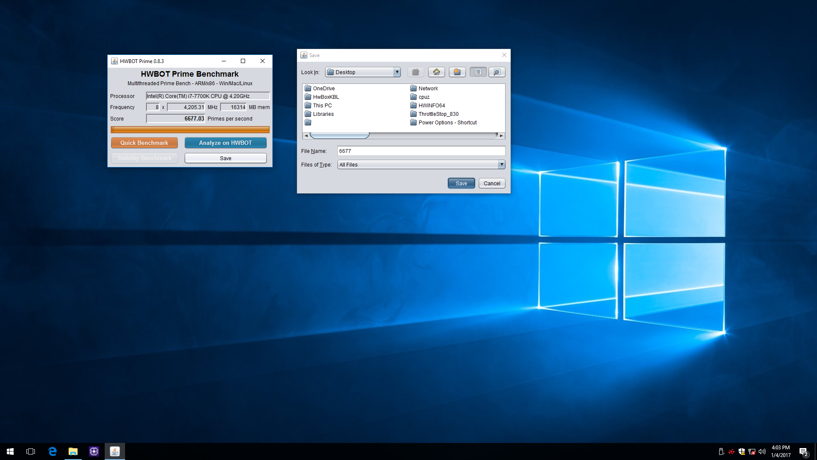This screenshot has height=460, width=817.
Task: Click the File Name input field
Action: [x=421, y=151]
